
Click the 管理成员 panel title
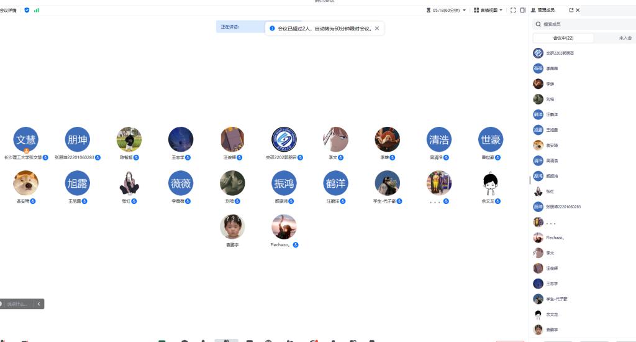545,10
